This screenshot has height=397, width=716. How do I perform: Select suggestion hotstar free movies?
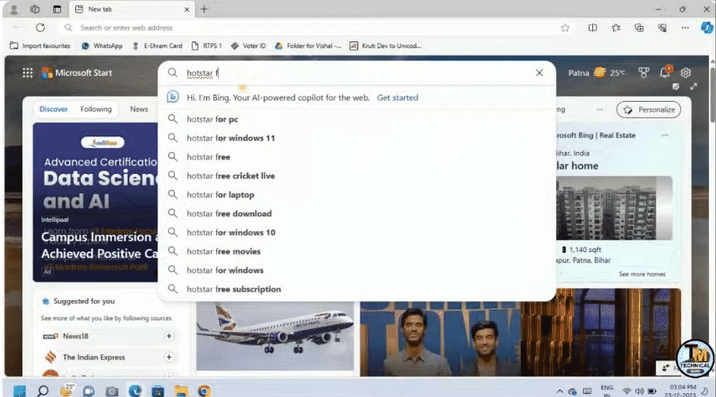point(357,251)
